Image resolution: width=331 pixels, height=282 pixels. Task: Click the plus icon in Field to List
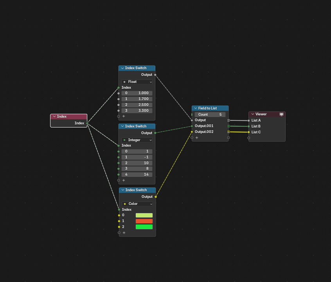[x=197, y=138]
